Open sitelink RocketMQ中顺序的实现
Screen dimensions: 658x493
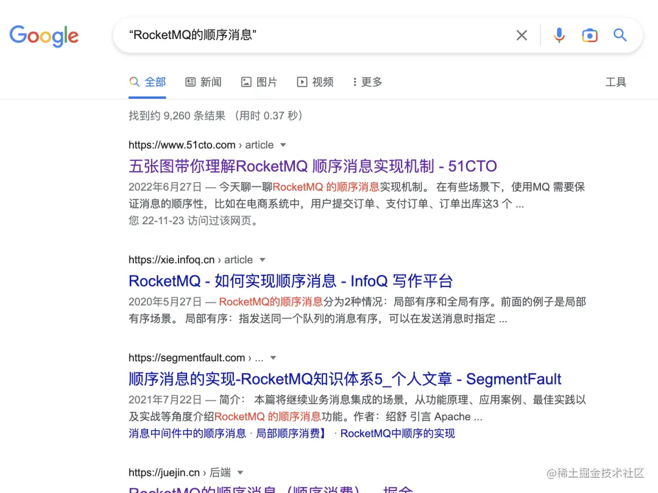pos(397,433)
